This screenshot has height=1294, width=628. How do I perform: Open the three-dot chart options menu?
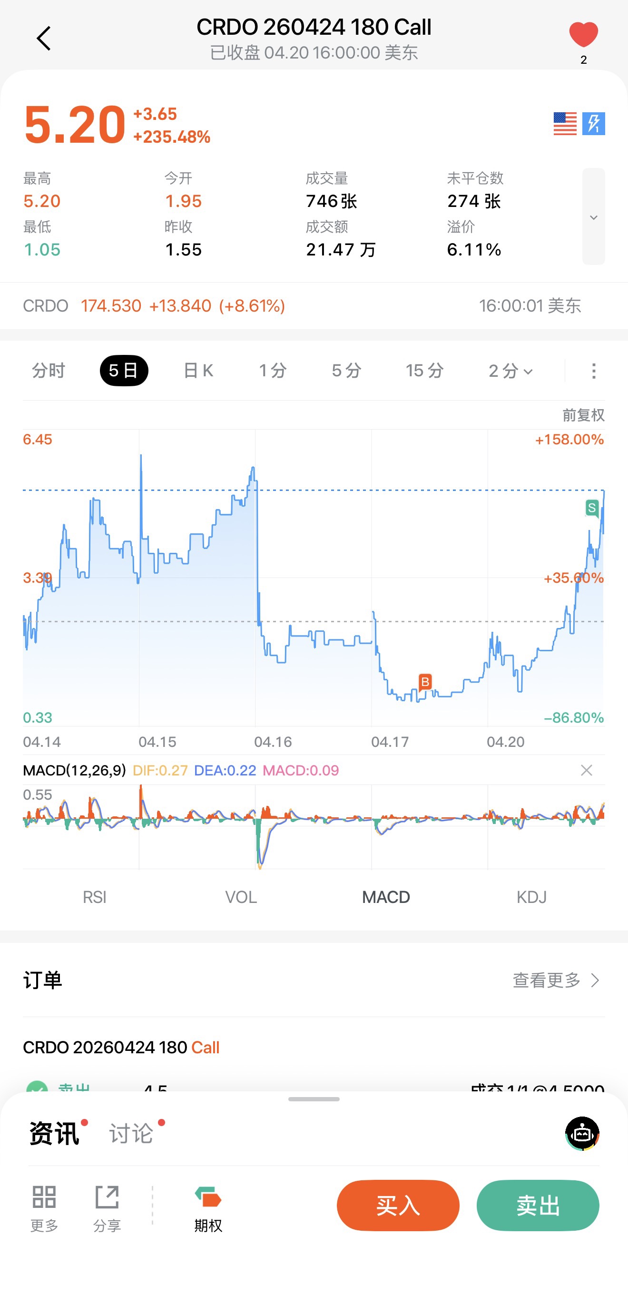tap(593, 371)
